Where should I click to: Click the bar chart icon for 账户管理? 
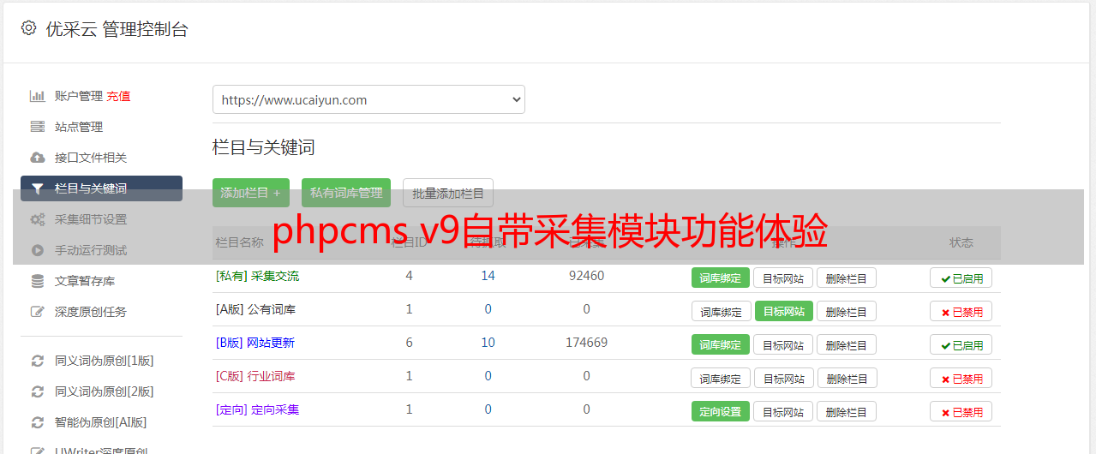coord(37,96)
